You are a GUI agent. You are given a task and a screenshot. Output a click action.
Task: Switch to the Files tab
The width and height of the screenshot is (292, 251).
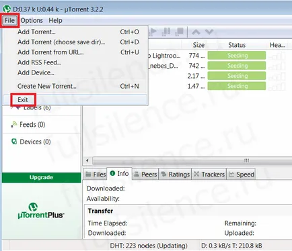(x=96, y=174)
